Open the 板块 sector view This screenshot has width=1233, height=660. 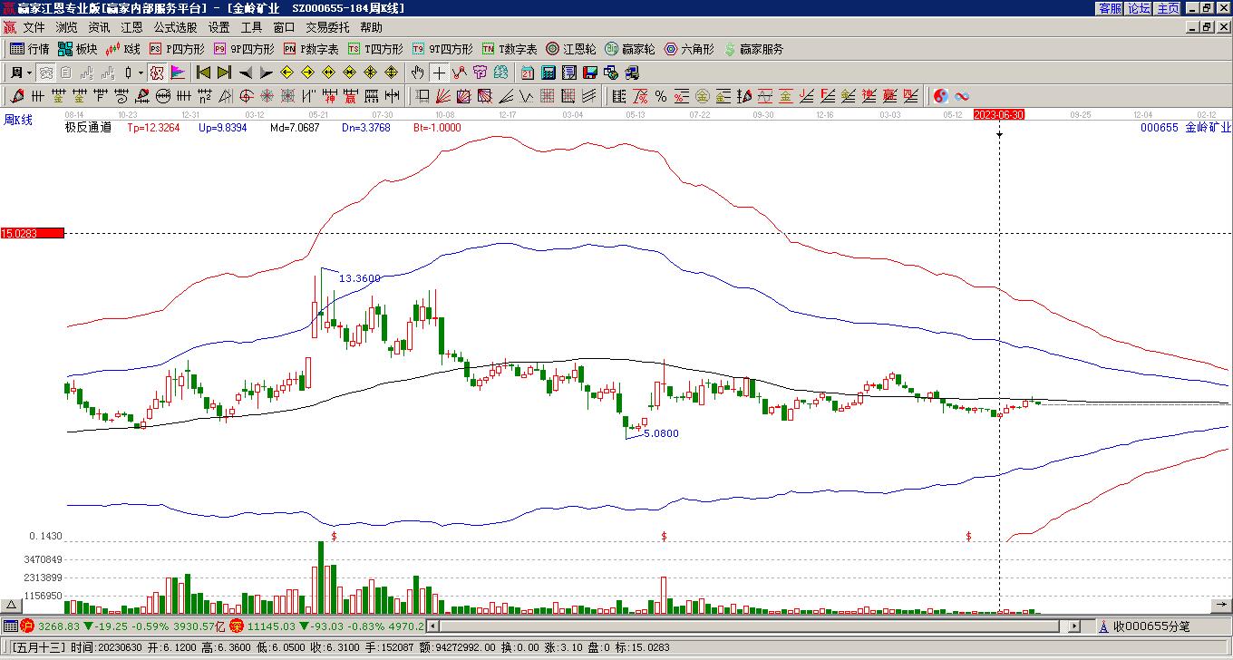(77, 49)
